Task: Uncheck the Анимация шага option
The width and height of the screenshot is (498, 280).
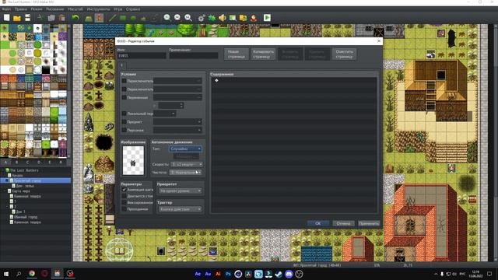Action: [x=124, y=190]
